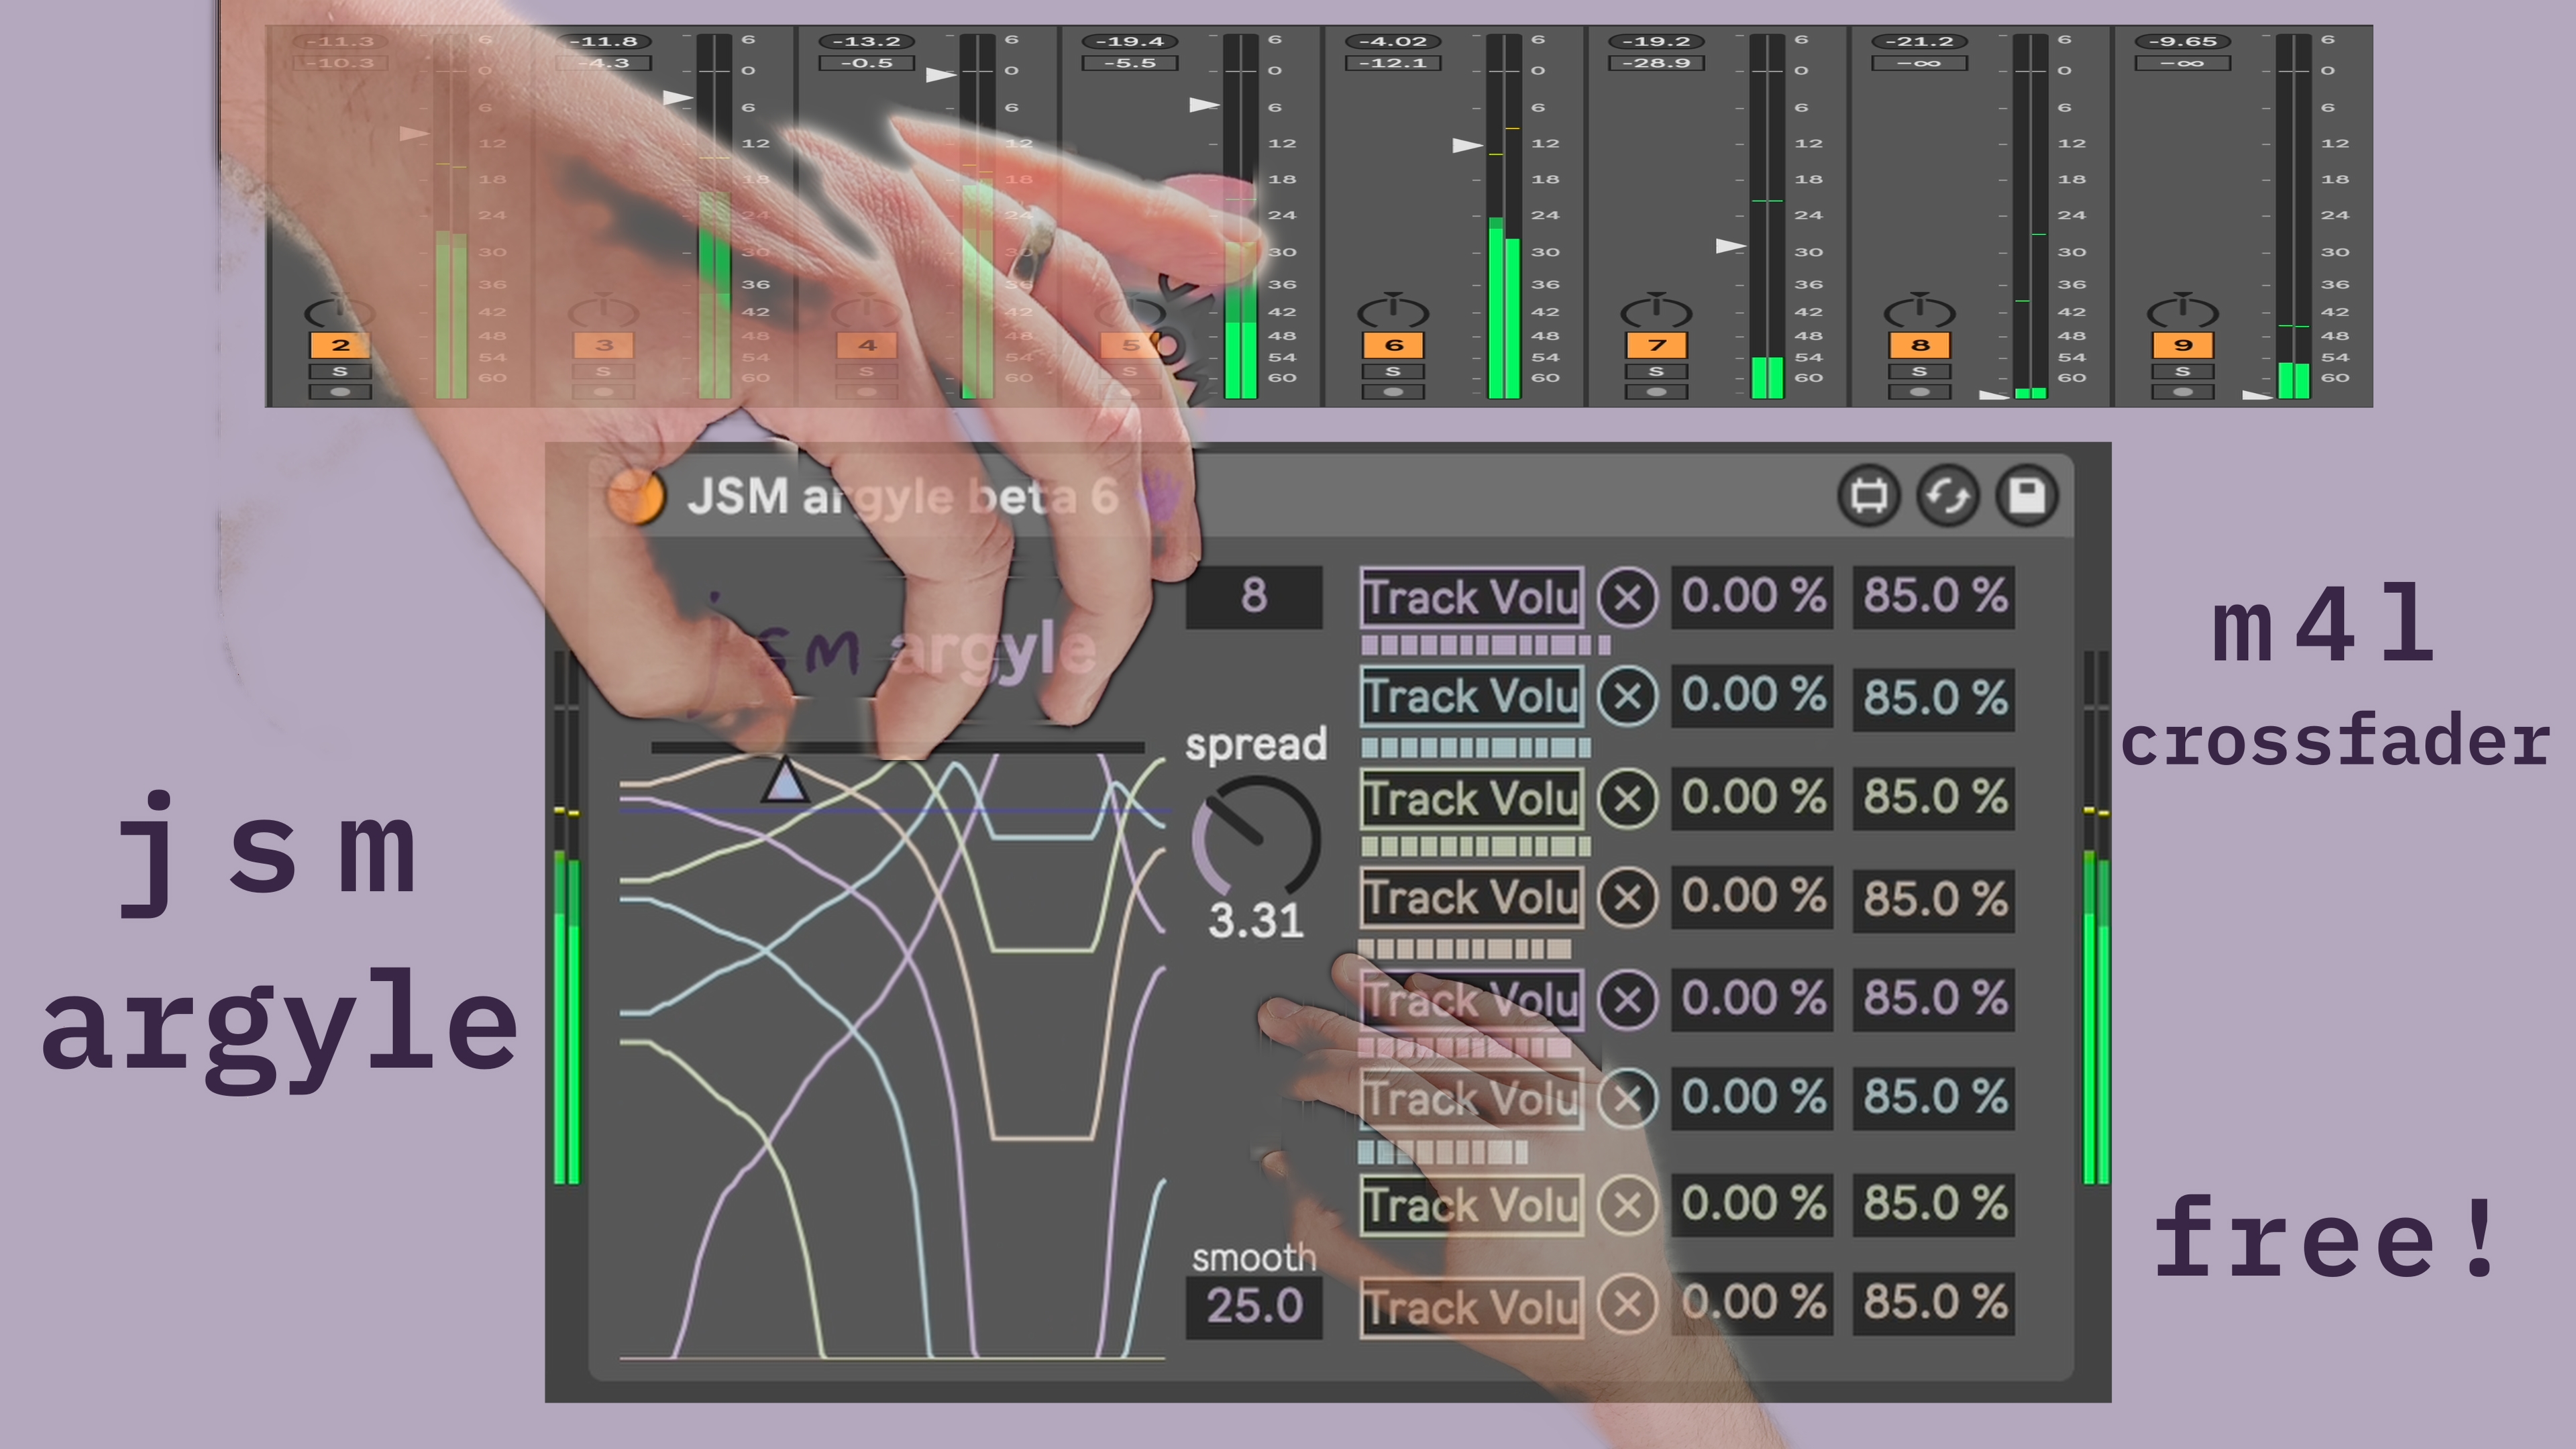Viewport: 2576px width, 1449px height.
Task: Toggle track 6 activator button
Action: pyautogui.click(x=1393, y=345)
